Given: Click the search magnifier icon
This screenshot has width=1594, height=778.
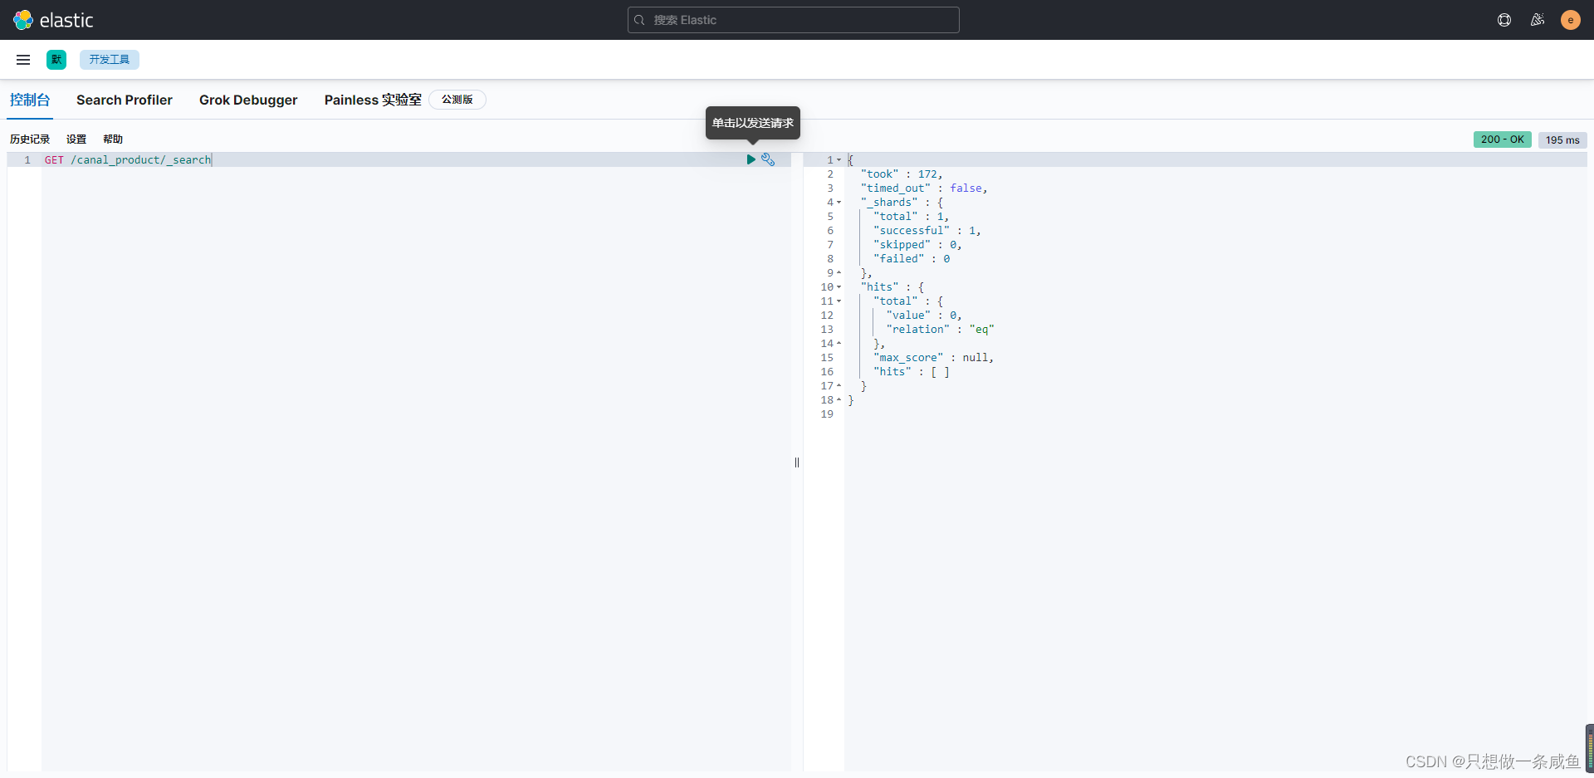Looking at the screenshot, I should (x=640, y=20).
